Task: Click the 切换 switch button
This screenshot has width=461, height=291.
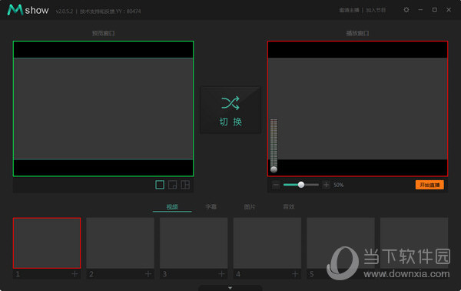Action: coord(230,110)
